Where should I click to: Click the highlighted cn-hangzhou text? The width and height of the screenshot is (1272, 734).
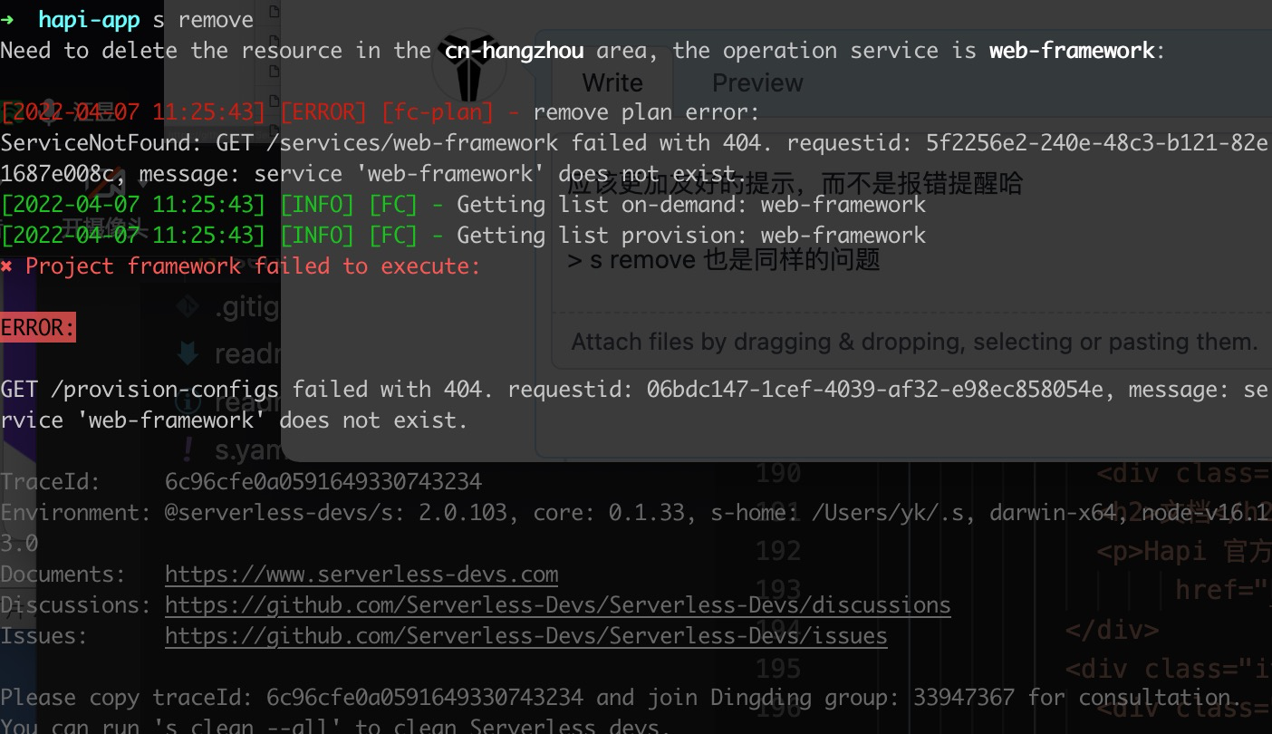click(x=514, y=50)
